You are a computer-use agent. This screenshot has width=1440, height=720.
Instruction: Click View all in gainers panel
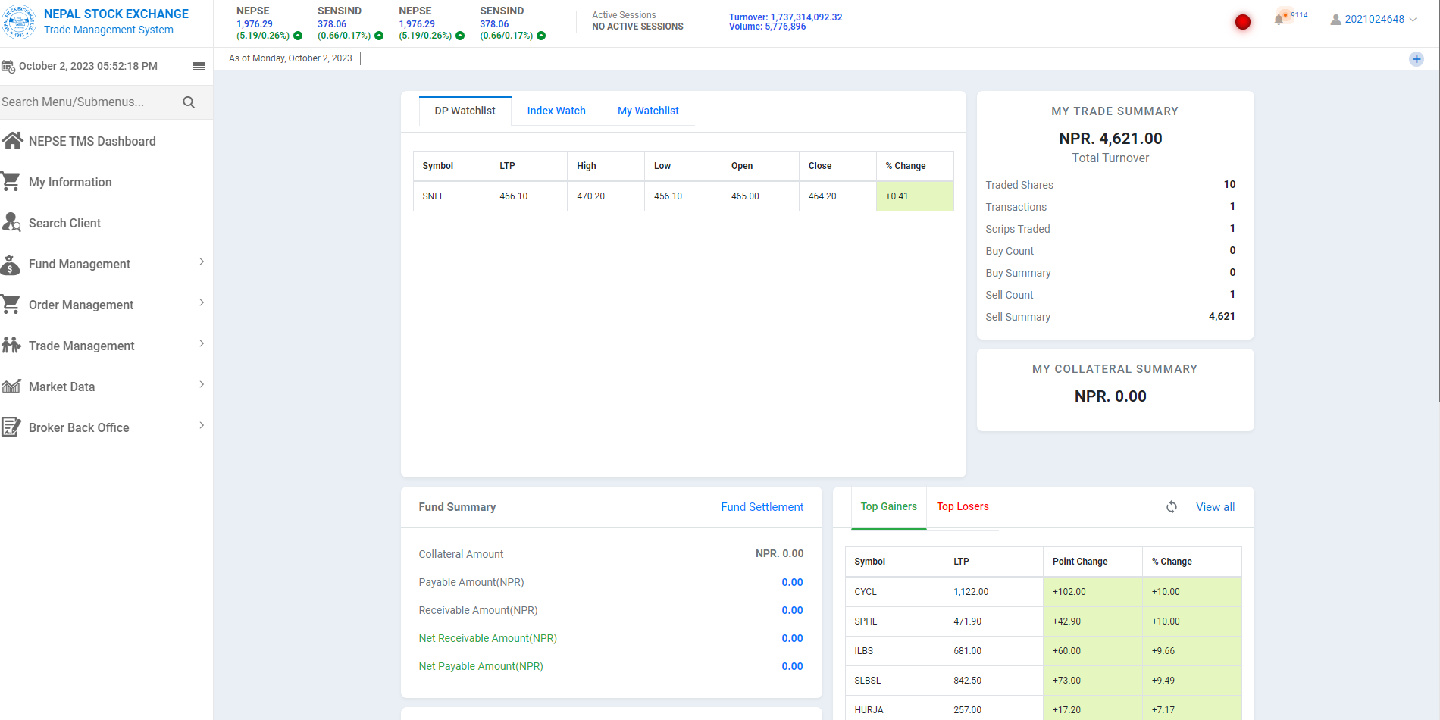[x=1215, y=507]
